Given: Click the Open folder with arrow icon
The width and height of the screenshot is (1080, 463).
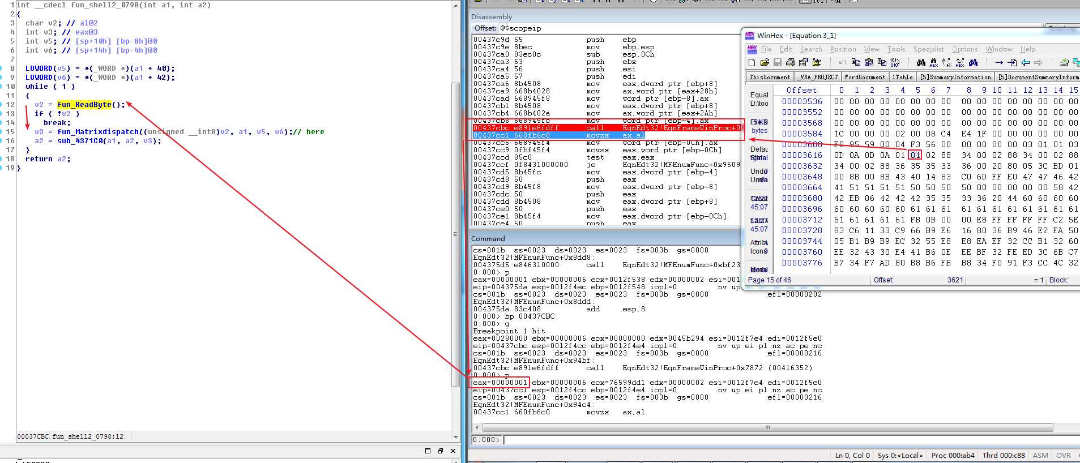Looking at the screenshot, I should pos(817,62).
